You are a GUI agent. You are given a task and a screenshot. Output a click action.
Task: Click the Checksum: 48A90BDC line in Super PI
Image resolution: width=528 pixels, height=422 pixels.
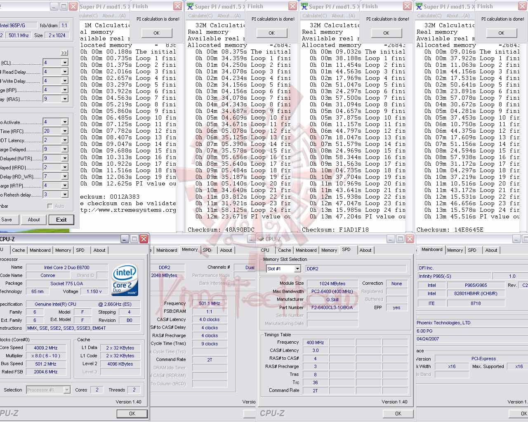tap(221, 230)
